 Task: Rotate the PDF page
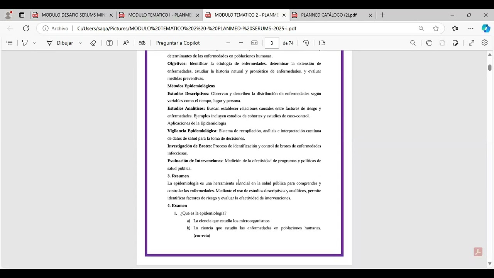point(306,43)
